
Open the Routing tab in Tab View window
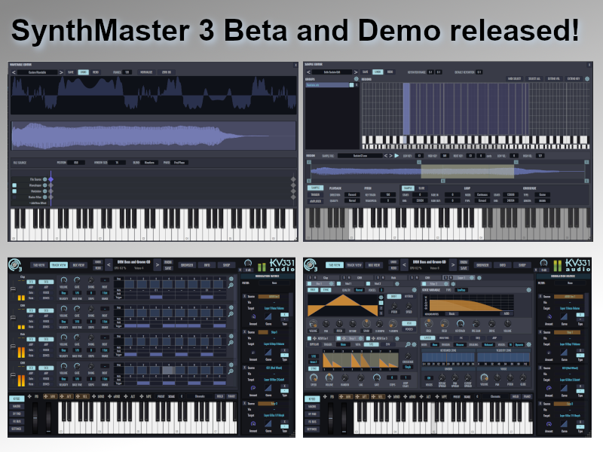(x=444, y=337)
